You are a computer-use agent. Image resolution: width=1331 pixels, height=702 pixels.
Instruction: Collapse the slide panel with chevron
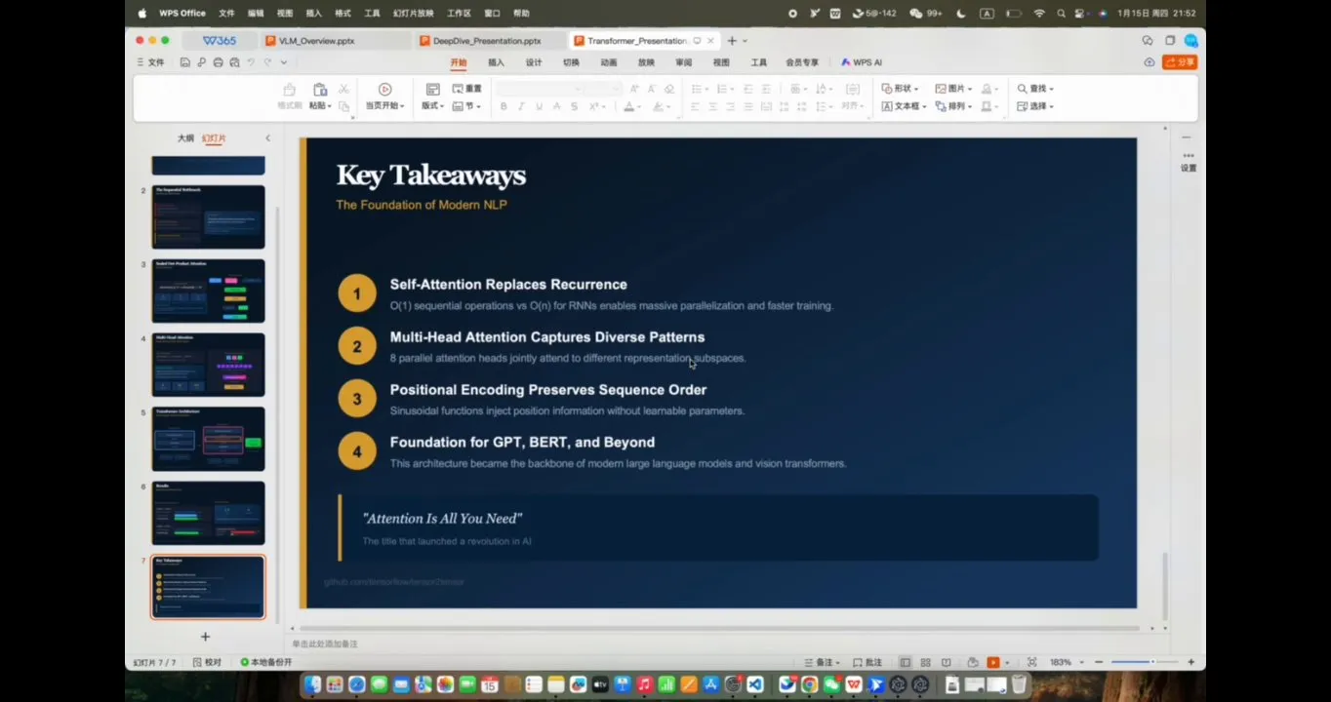(x=267, y=138)
